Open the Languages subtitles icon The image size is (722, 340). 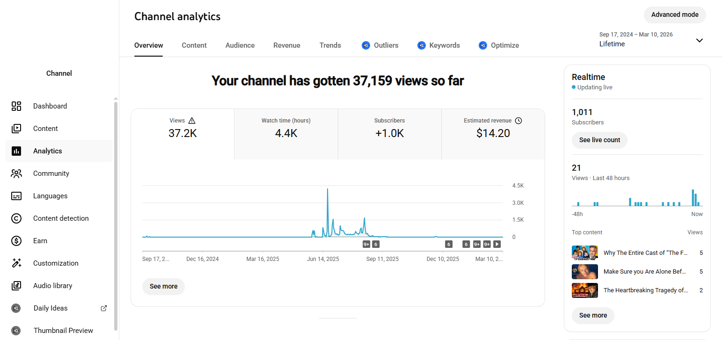pos(16,196)
